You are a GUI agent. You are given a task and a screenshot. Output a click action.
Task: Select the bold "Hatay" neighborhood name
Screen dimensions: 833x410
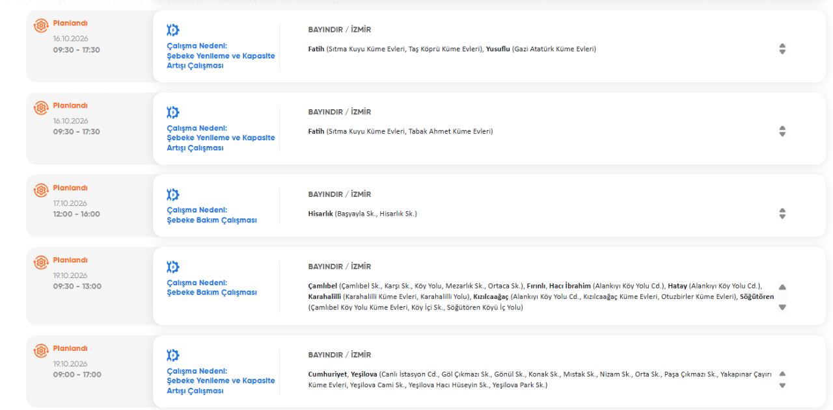678,287
